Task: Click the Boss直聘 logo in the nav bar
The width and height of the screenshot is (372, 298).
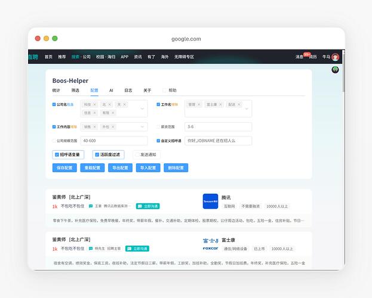Action: (x=33, y=57)
